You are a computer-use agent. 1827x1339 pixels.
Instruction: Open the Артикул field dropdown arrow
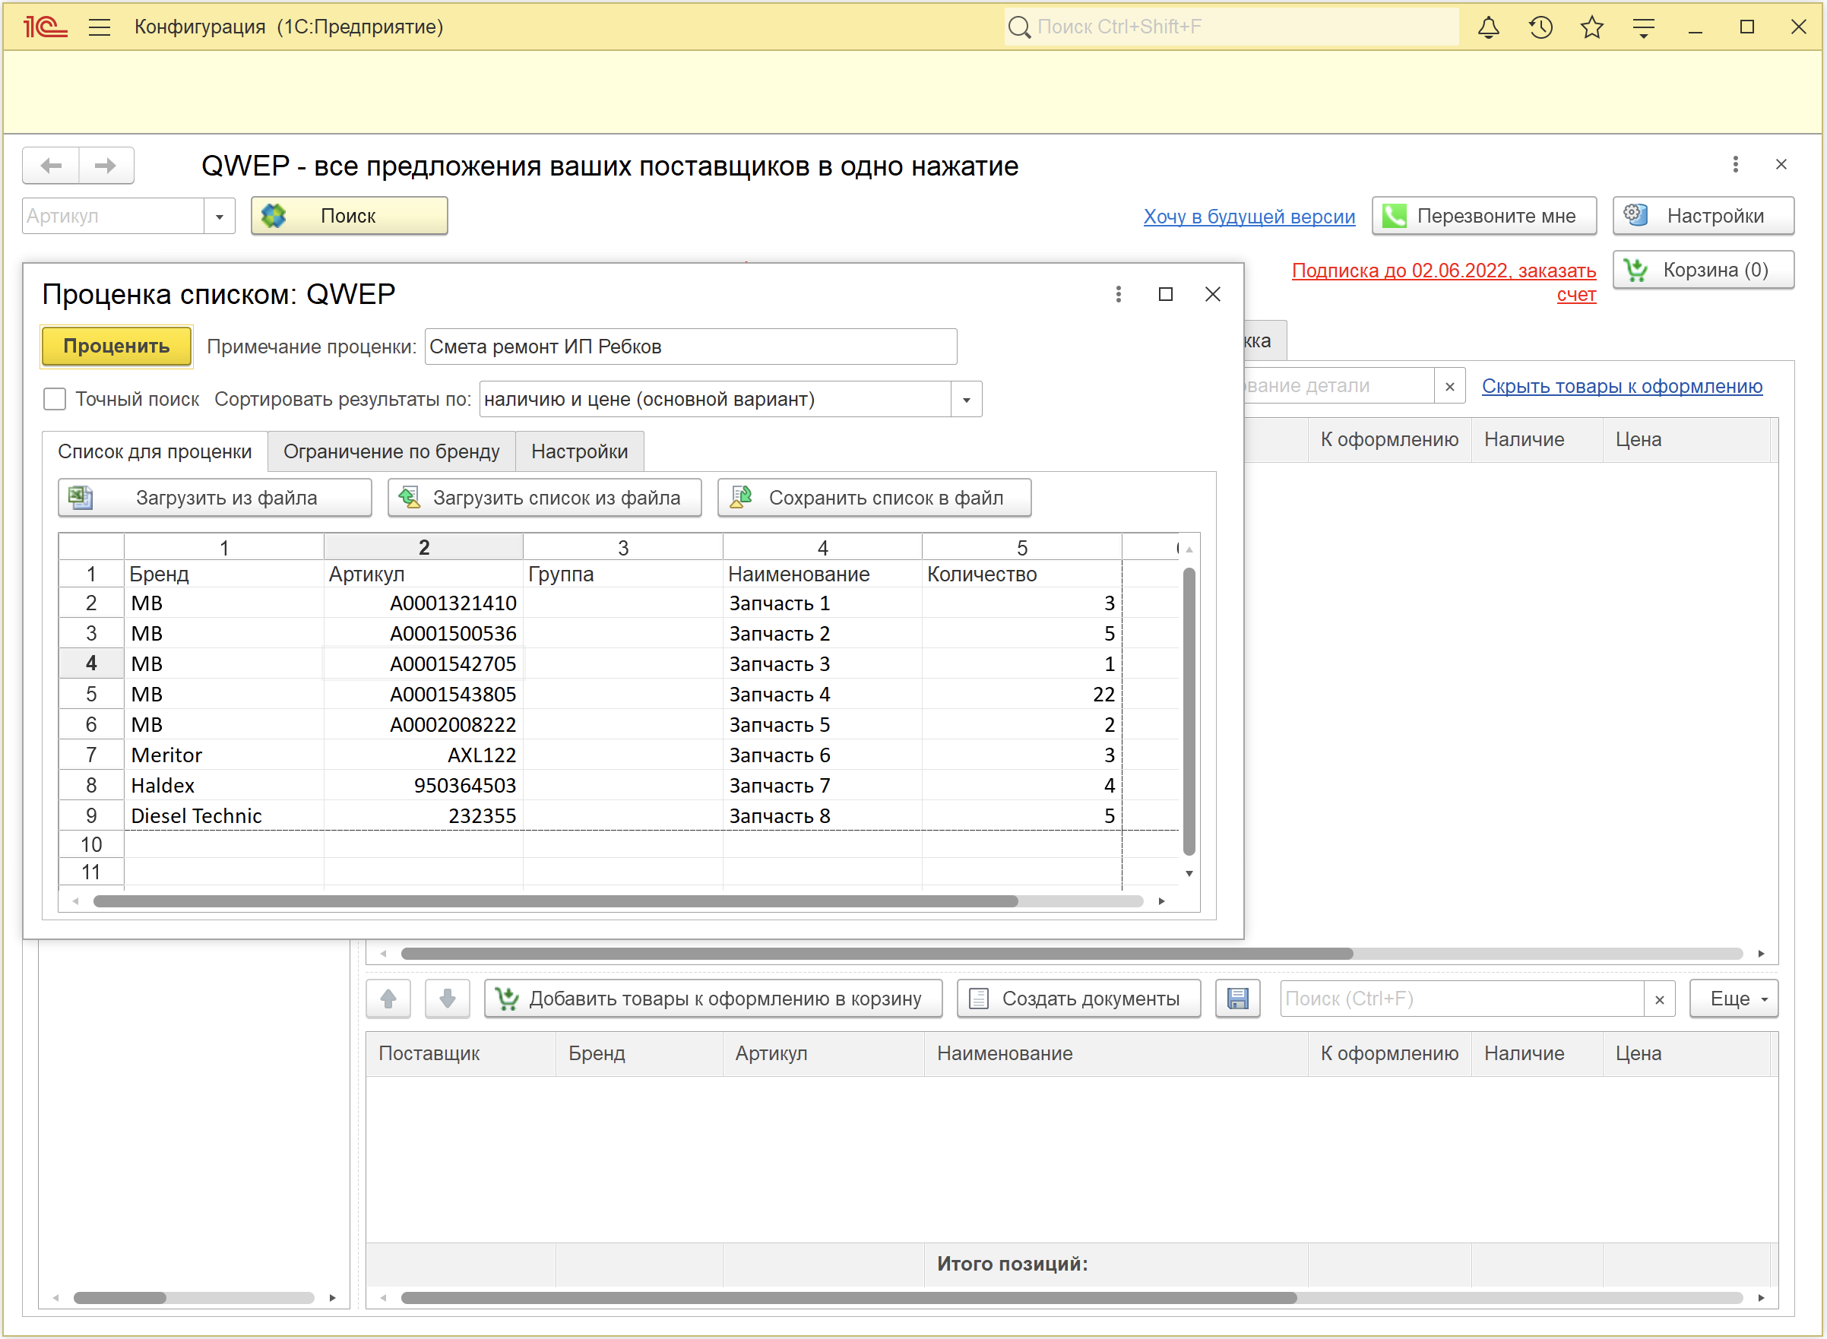click(219, 217)
